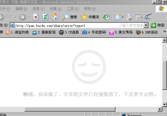Image resolution: width=167 pixels, height=116 pixels.
Task: Open the 帮助(H) menu
Action: 90,9
